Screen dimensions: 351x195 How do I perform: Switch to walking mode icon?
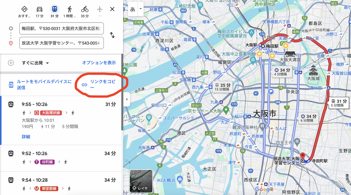(70, 9)
